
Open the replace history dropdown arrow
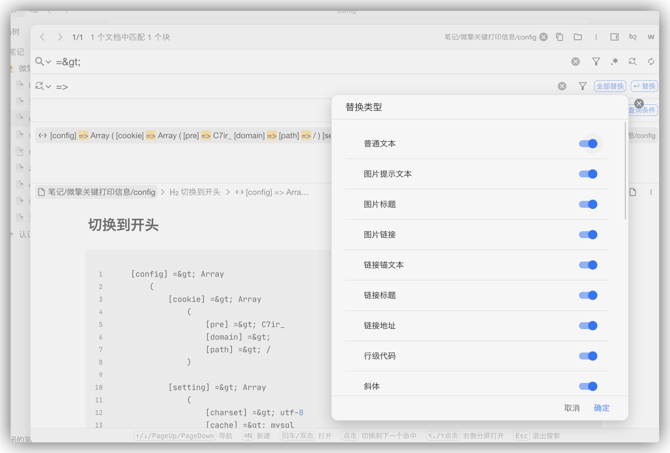pos(48,86)
